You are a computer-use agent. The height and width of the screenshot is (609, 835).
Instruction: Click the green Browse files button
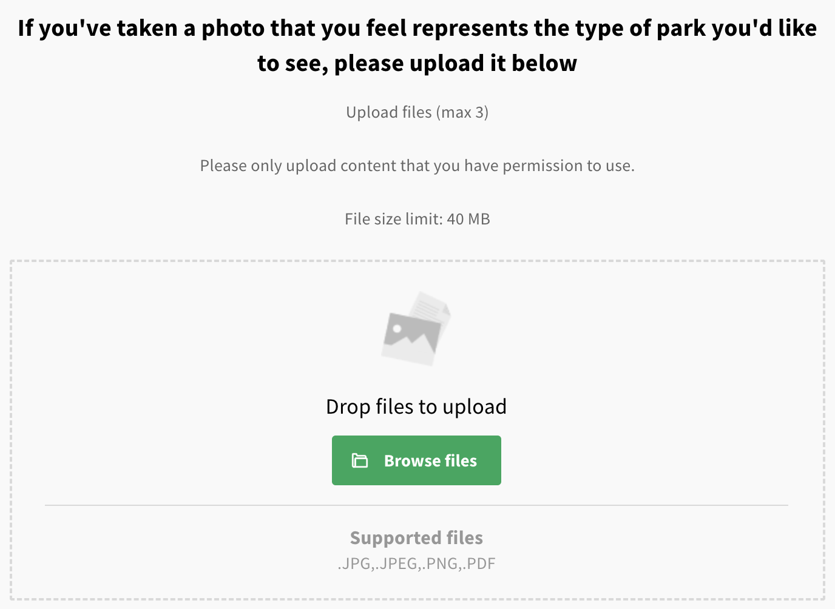point(416,460)
